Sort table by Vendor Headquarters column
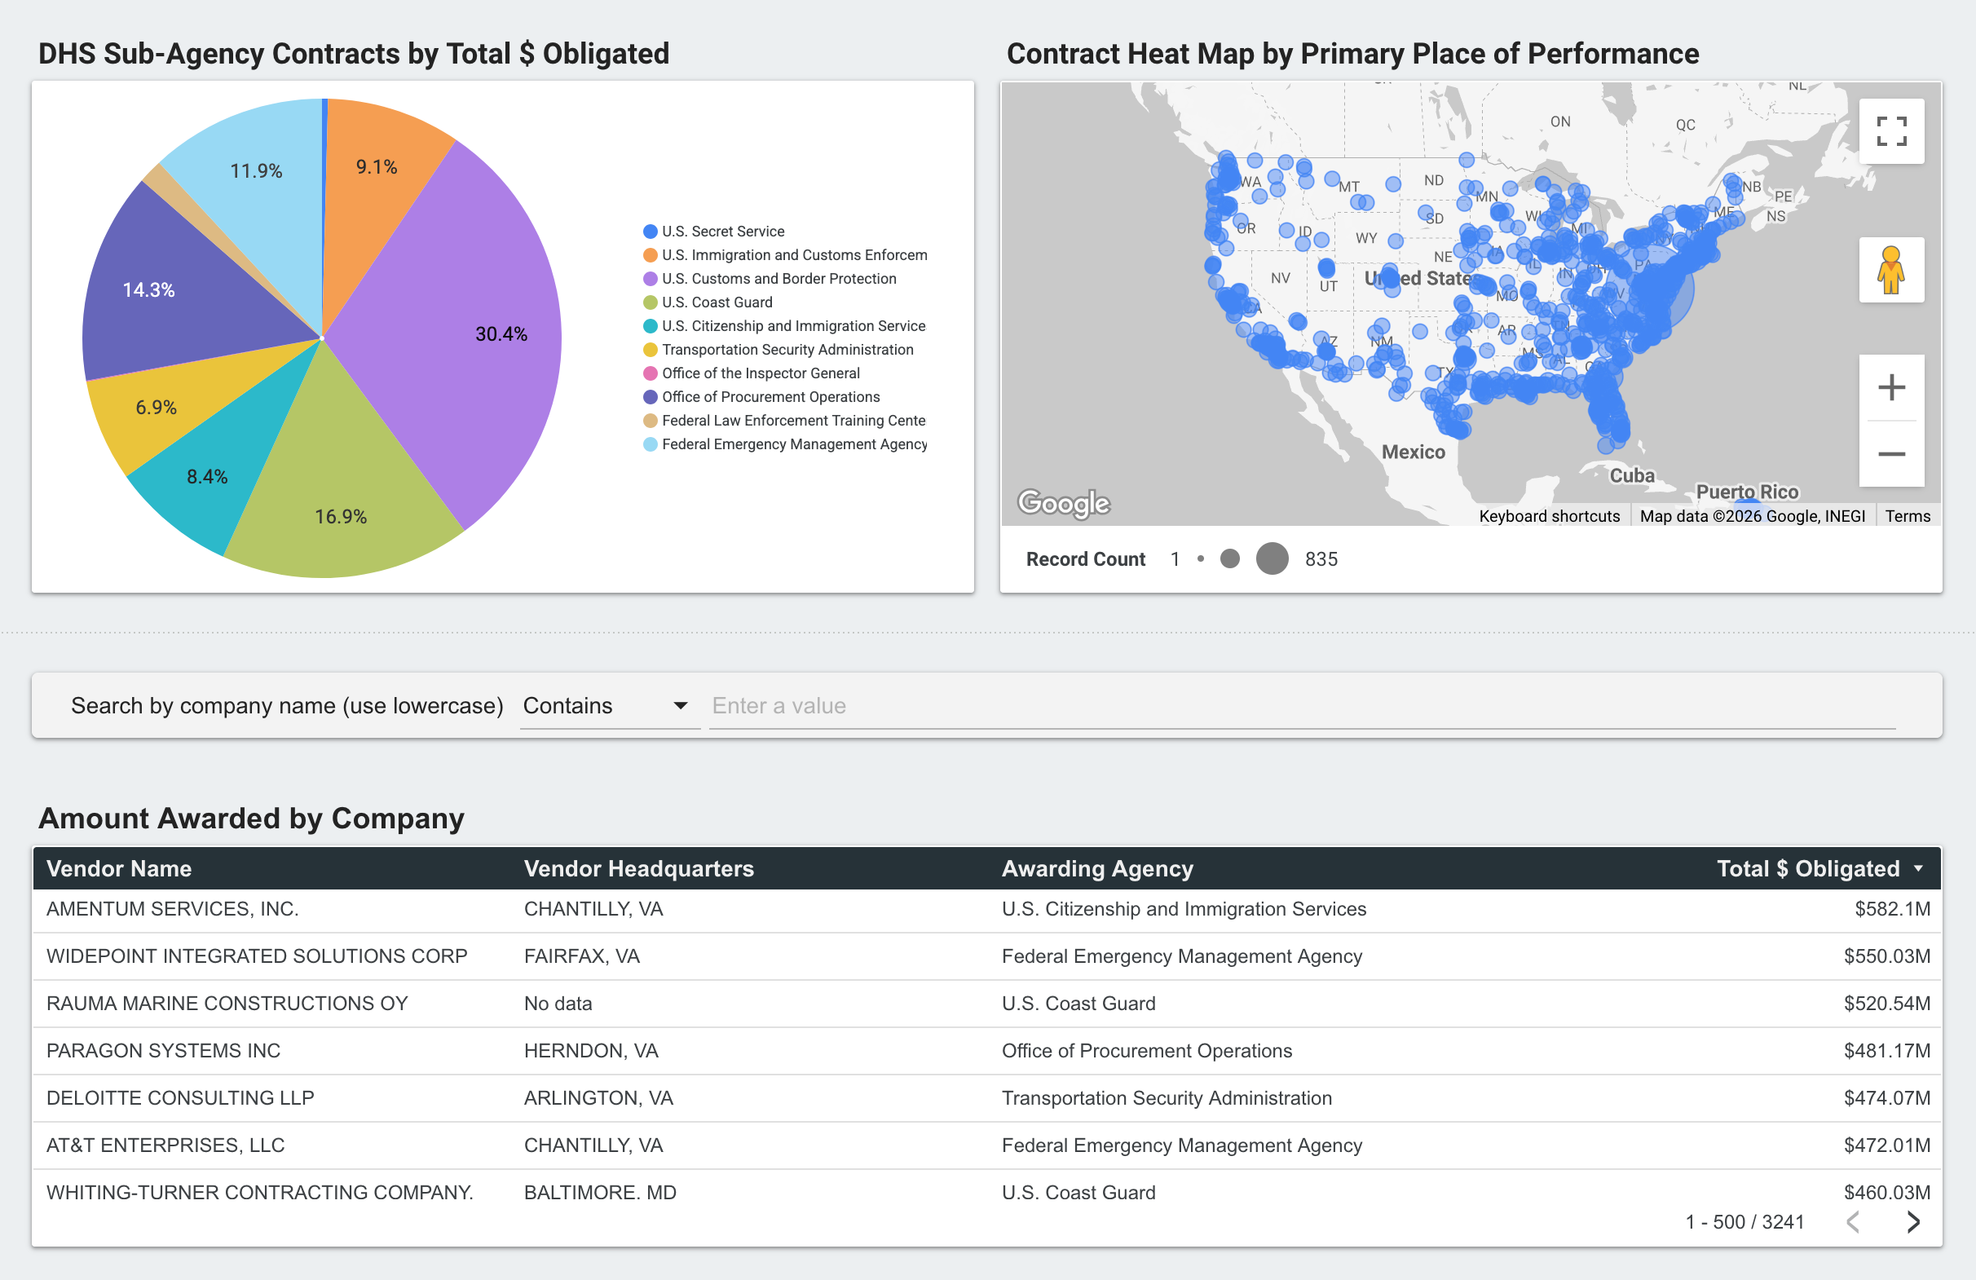This screenshot has height=1280, width=1976. point(638,868)
